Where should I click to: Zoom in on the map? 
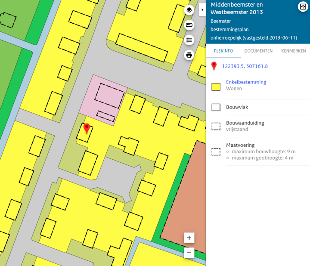tap(189, 238)
